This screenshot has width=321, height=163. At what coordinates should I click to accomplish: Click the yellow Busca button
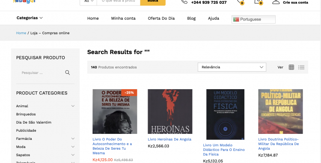click(x=153, y=2)
